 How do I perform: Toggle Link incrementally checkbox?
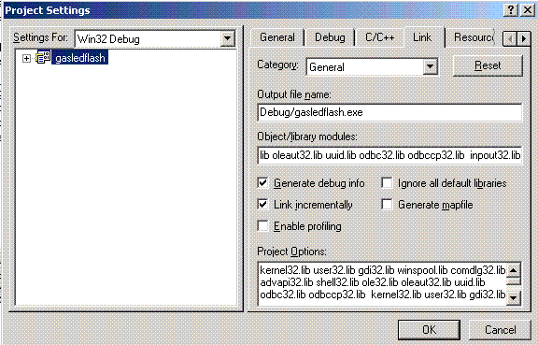(x=262, y=205)
